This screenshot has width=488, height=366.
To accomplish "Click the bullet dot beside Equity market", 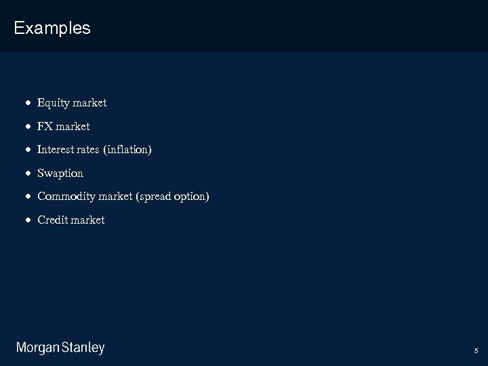I will (27, 103).
